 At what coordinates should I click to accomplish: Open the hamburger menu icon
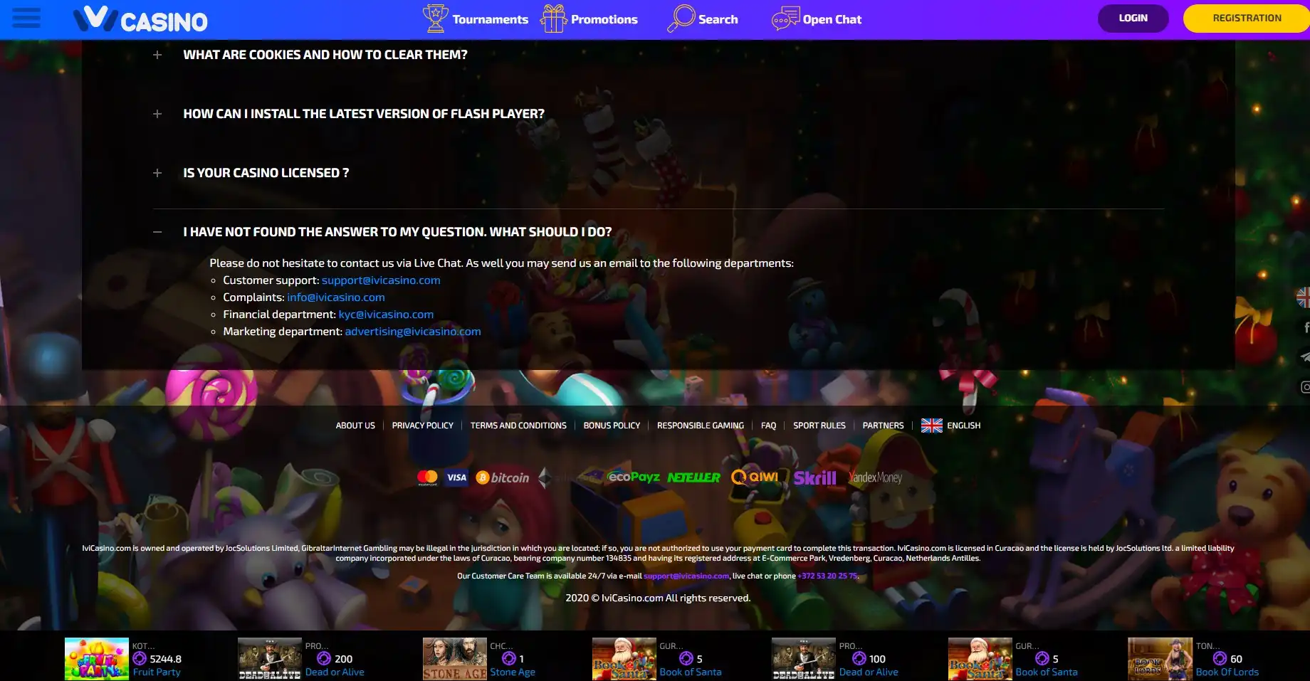coord(26,18)
